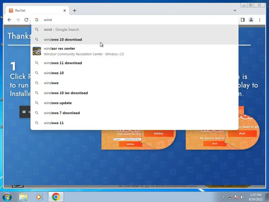Screen dimensions: 269x202
Task: Minimize the Chrome window
Action: pos(244,5)
